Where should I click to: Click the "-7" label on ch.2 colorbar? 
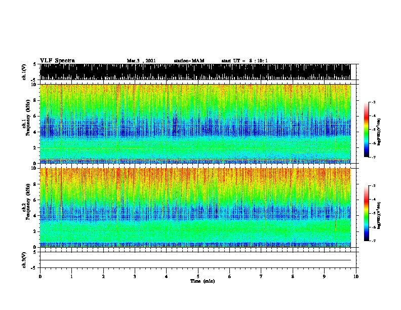pos(374,241)
